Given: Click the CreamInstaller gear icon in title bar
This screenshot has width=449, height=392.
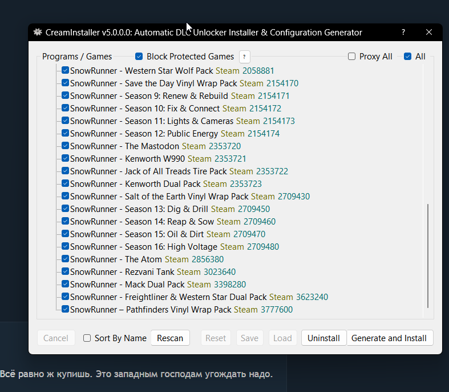Looking at the screenshot, I should click(x=38, y=32).
